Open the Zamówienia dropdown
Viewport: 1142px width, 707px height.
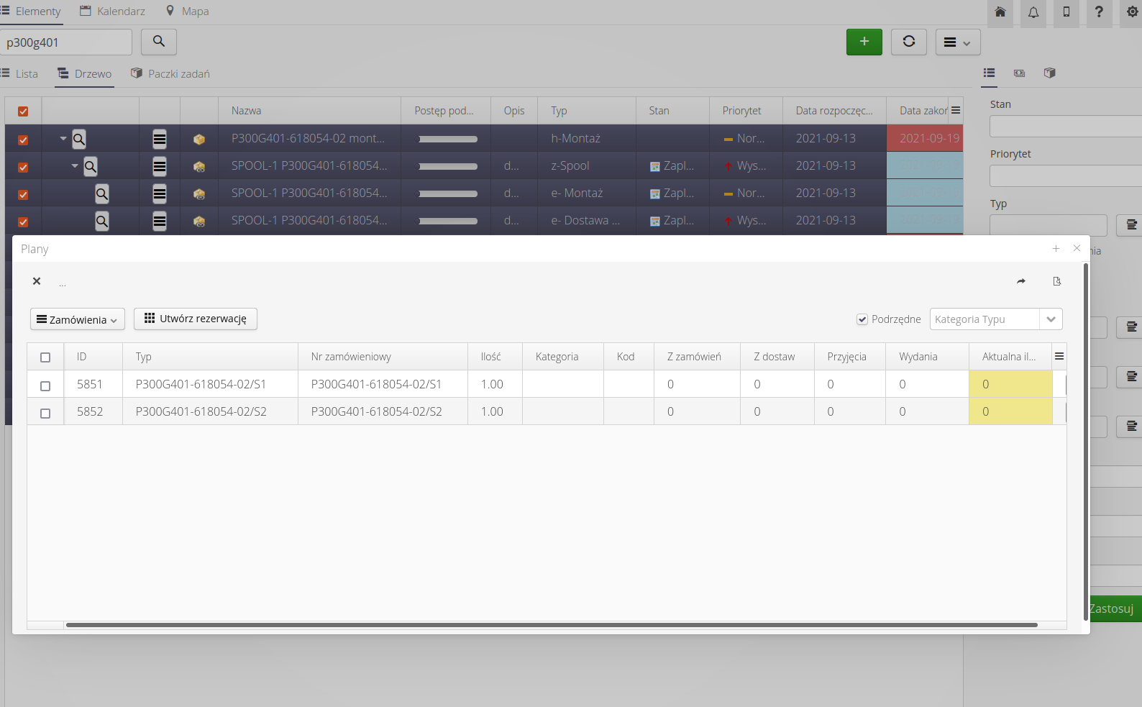click(x=78, y=319)
